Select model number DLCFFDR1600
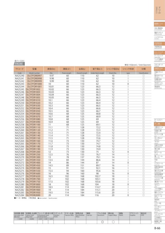The image size is (165, 233). coord(33,173)
